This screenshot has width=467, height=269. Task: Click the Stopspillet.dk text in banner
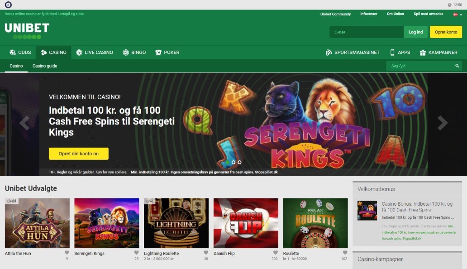point(266,172)
